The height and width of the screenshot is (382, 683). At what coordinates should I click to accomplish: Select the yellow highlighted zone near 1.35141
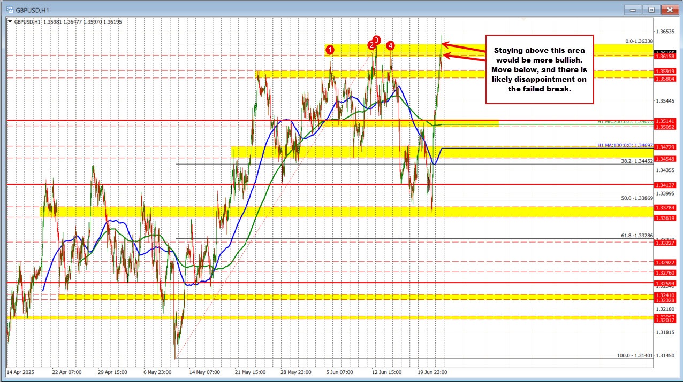471,123
